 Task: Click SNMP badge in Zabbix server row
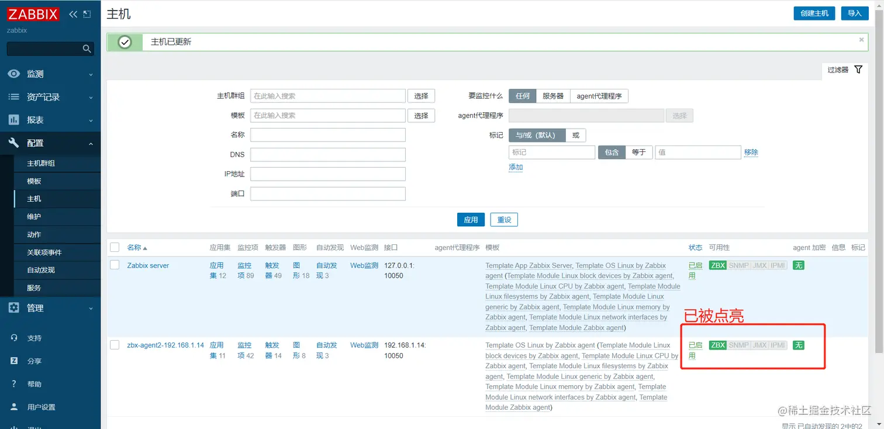click(x=738, y=265)
